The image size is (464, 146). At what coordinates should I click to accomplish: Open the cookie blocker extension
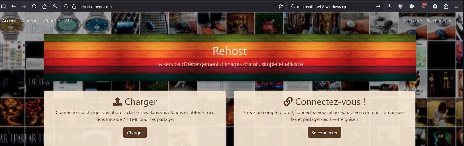pyautogui.click(x=424, y=6)
